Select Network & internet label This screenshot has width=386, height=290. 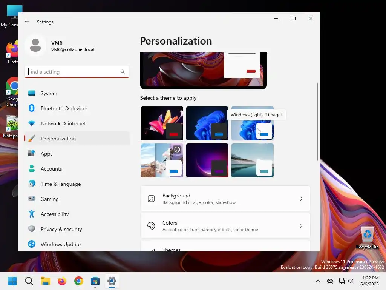click(x=63, y=123)
